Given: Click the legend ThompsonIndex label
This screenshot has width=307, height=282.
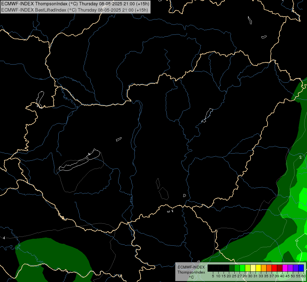Looking at the screenshot, I should [x=191, y=272].
